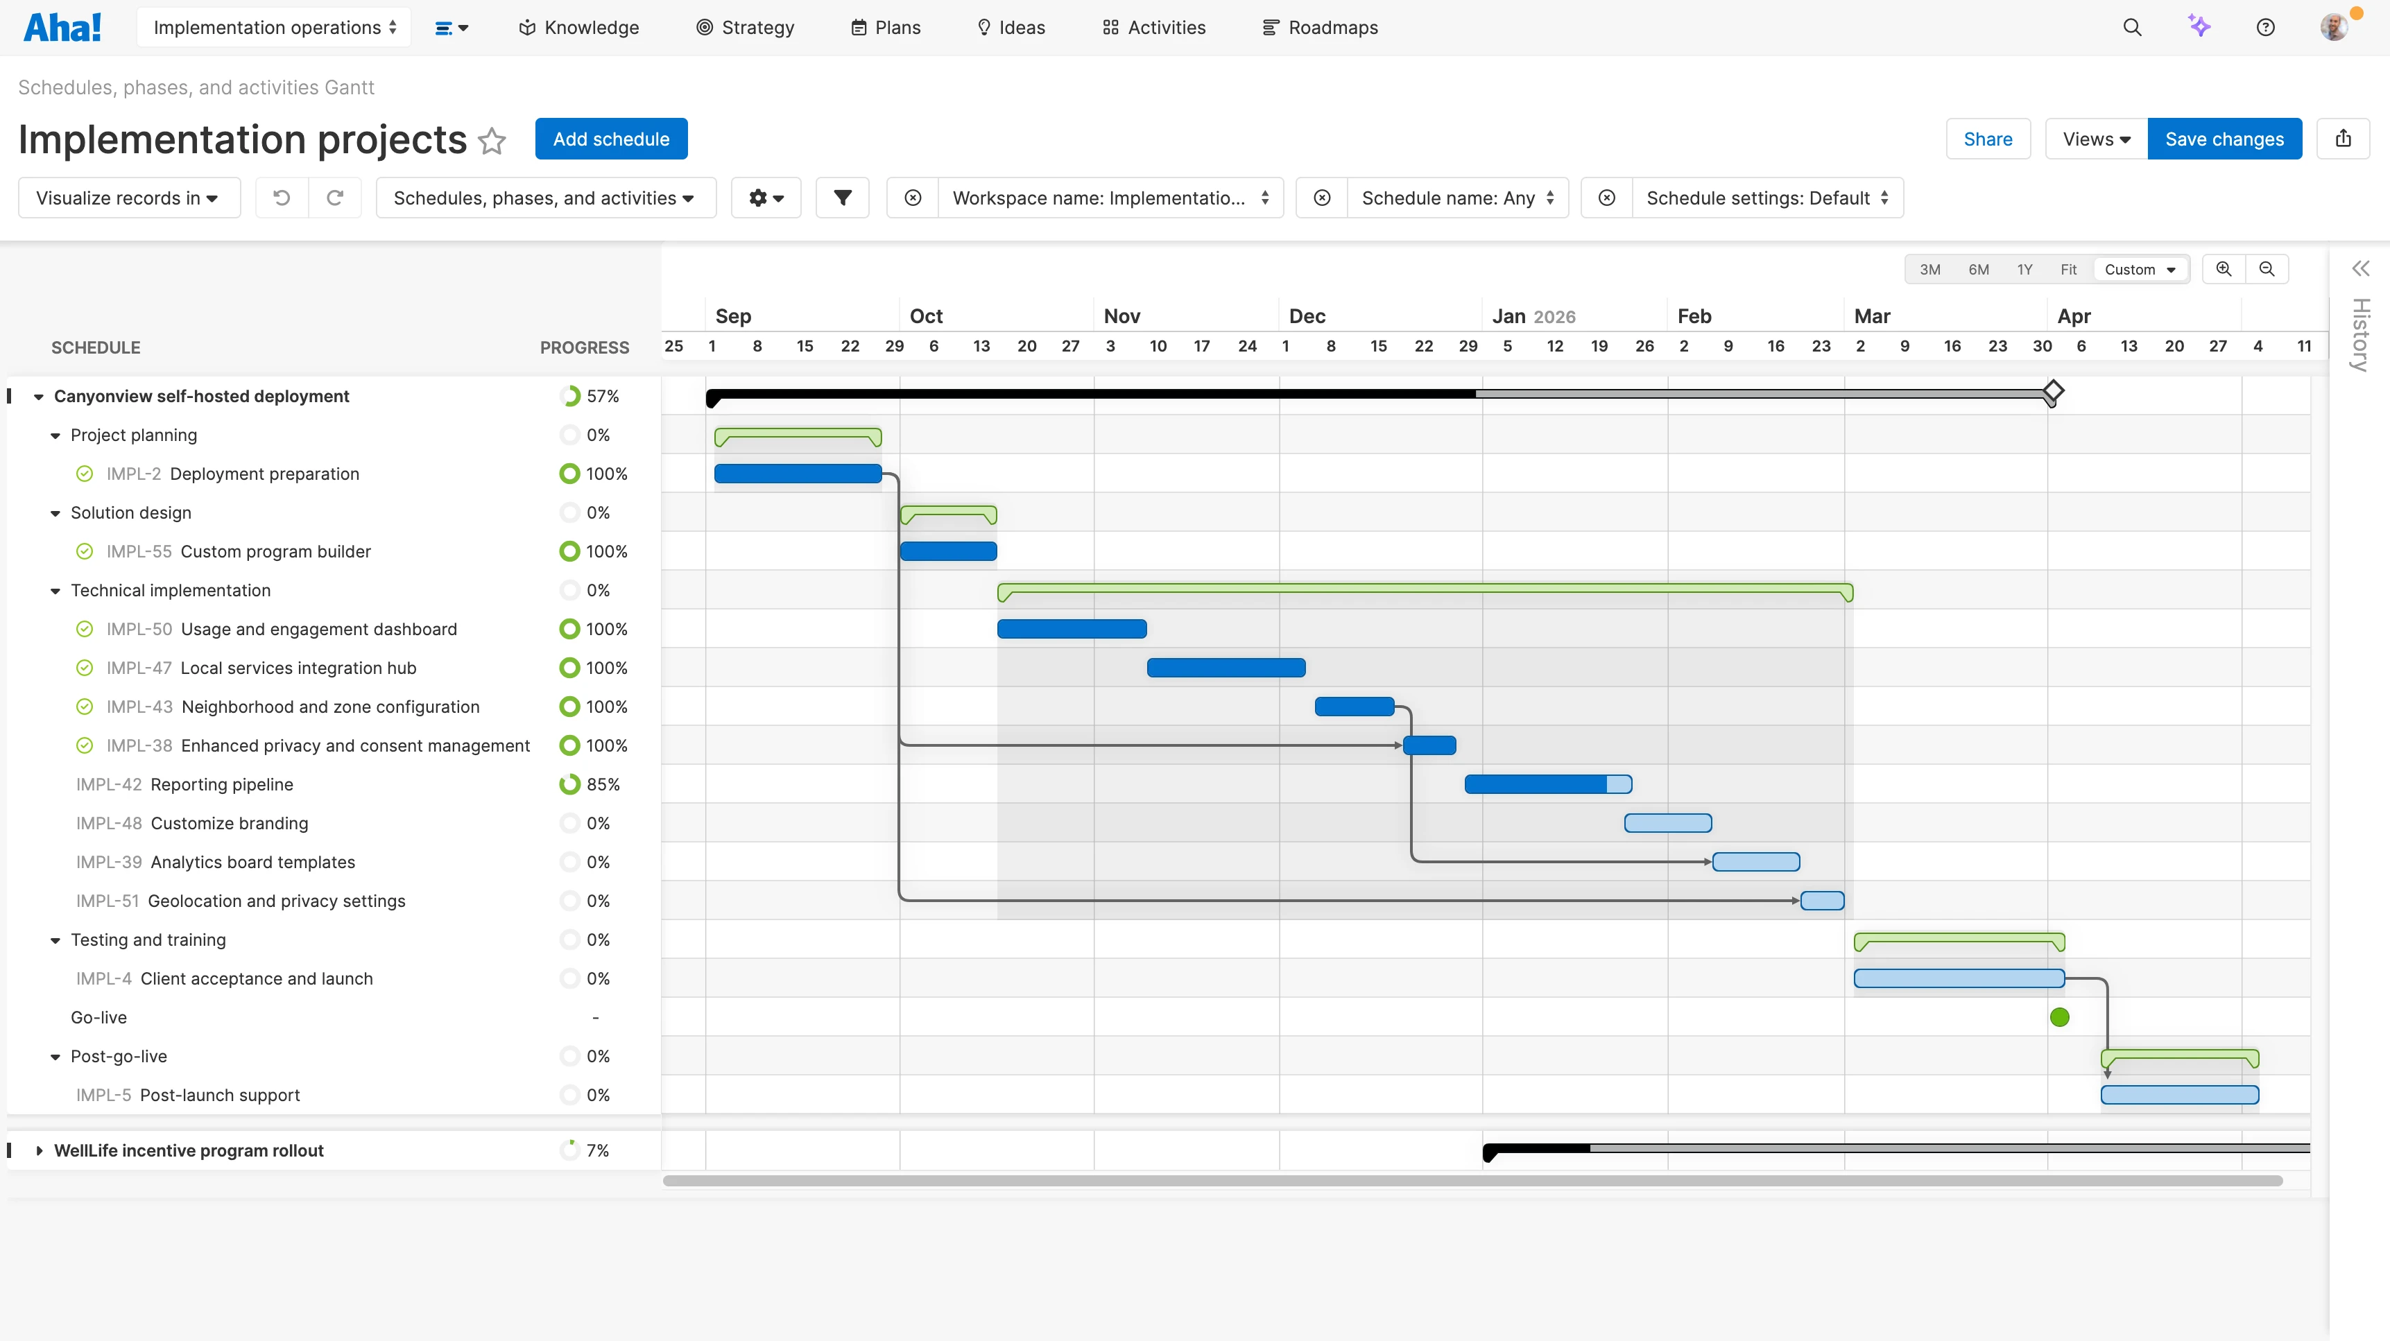Image resolution: width=2390 pixels, height=1341 pixels.
Task: Expand WellLife incentive program rollout
Action: 39,1150
